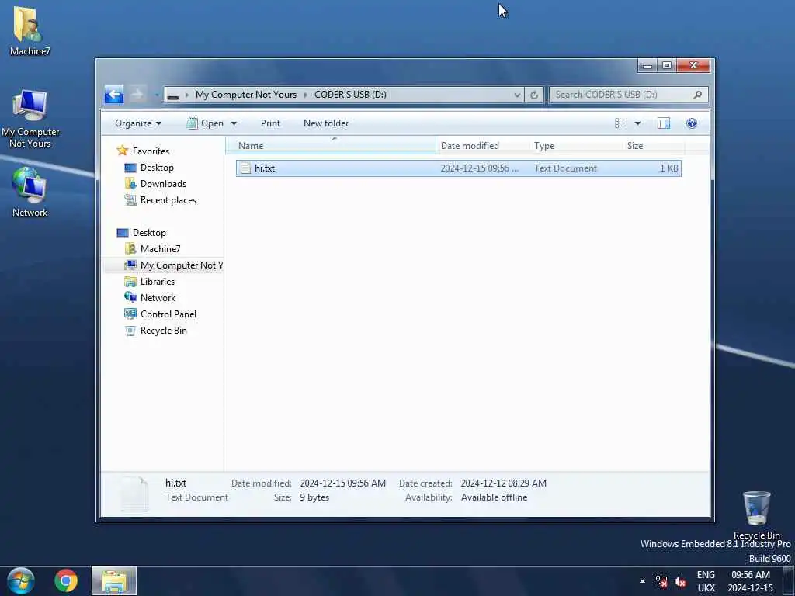
Task: Click the magnifier icon in the search box
Action: 697,94
